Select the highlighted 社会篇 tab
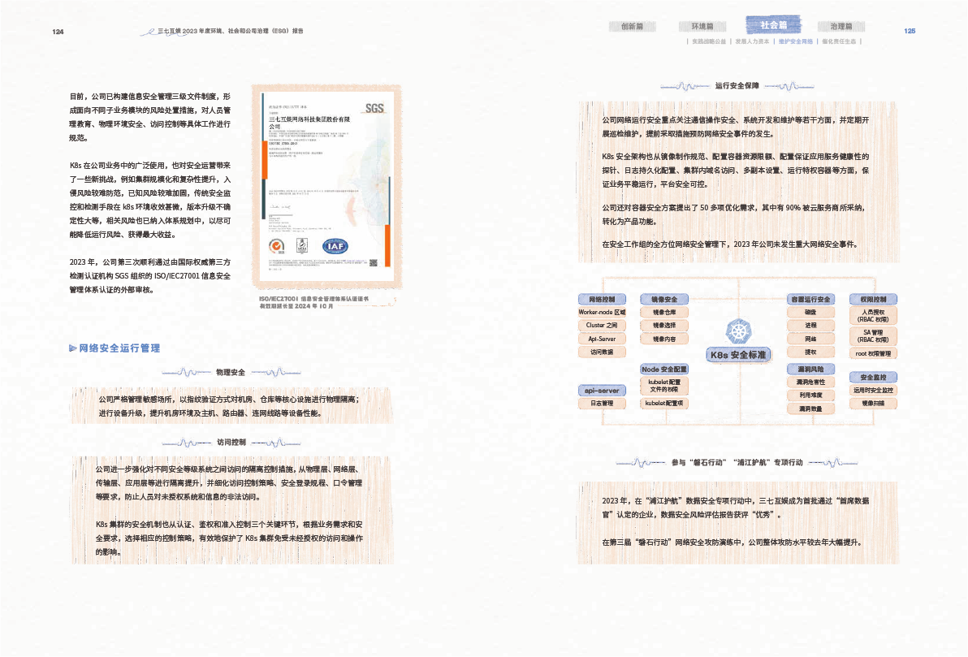The height and width of the screenshot is (657, 968). point(772,25)
